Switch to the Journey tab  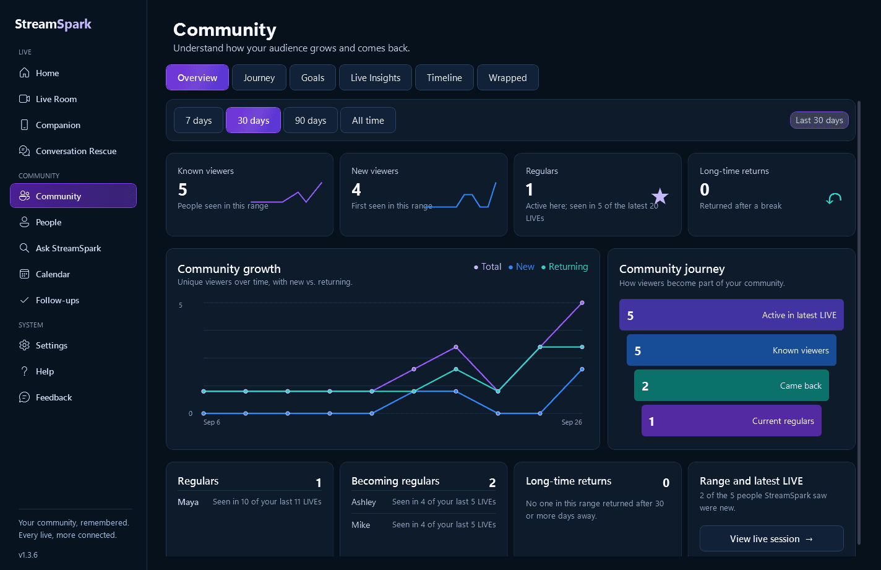tap(259, 77)
